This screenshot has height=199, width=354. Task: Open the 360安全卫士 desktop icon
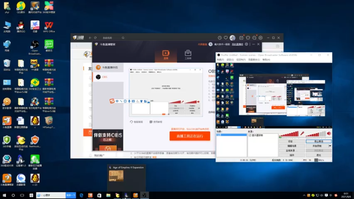[35, 84]
